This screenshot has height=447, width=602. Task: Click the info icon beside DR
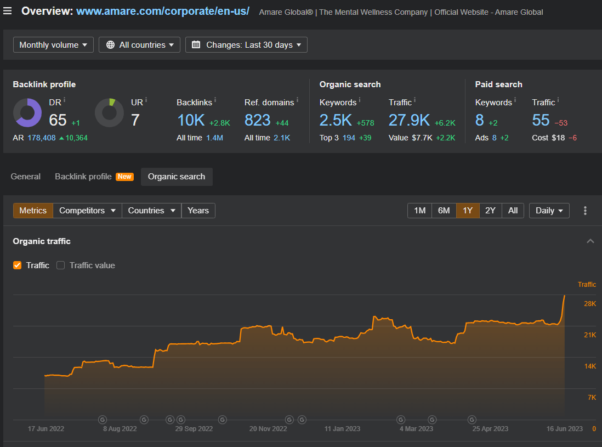[x=65, y=100]
